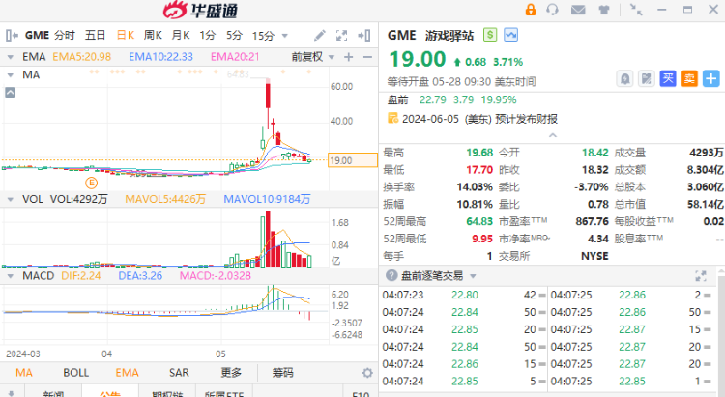Click MAVOL10:9184万 legend label
725x397 pixels.
click(267, 199)
